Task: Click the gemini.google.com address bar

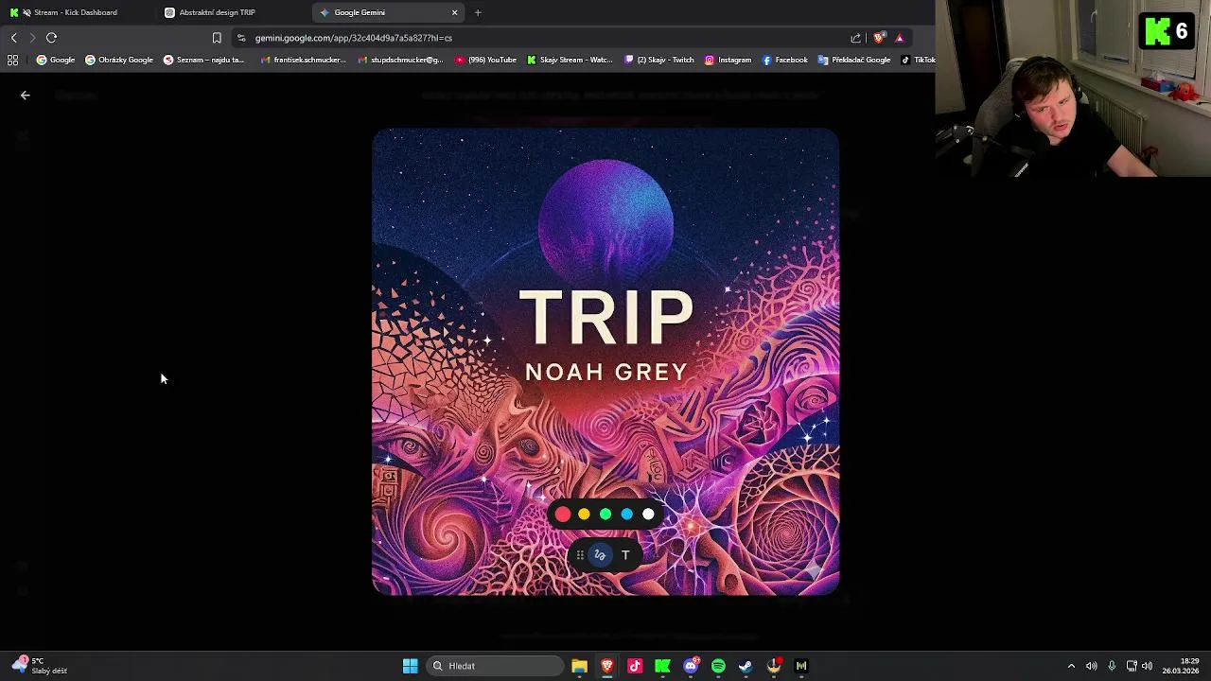Action: point(539,38)
